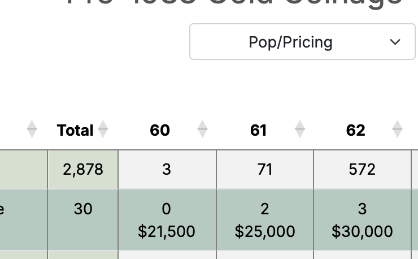Image resolution: width=418 pixels, height=259 pixels.
Task: Sort by grade 60 column arrows
Action: pos(202,129)
